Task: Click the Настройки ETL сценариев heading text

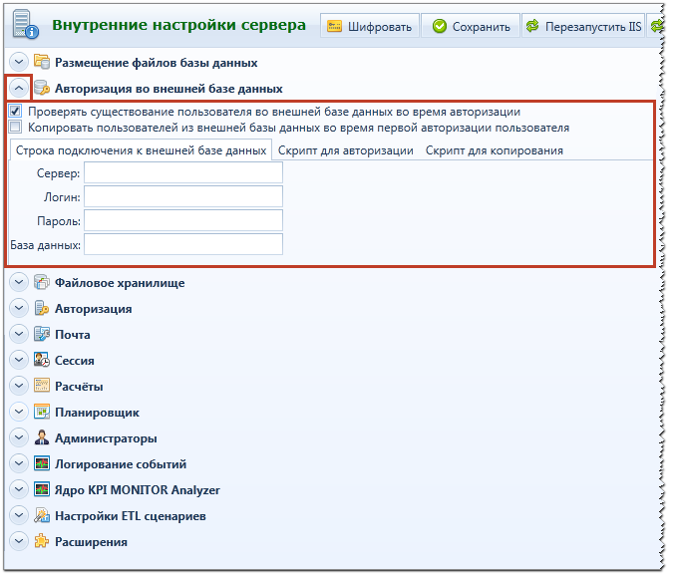Action: click(x=131, y=515)
